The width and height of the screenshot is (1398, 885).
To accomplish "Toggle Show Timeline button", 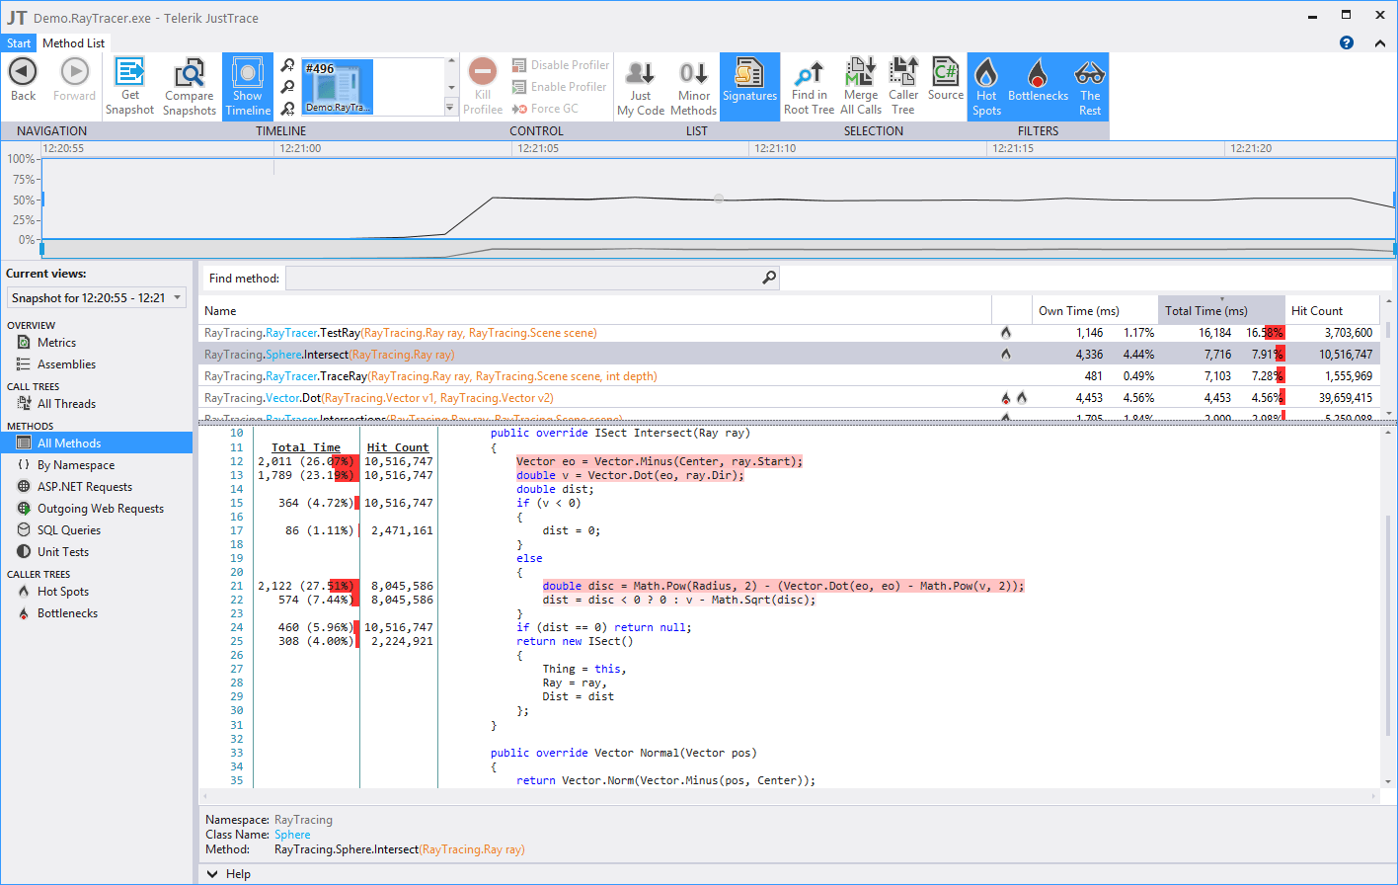I will pyautogui.click(x=248, y=86).
